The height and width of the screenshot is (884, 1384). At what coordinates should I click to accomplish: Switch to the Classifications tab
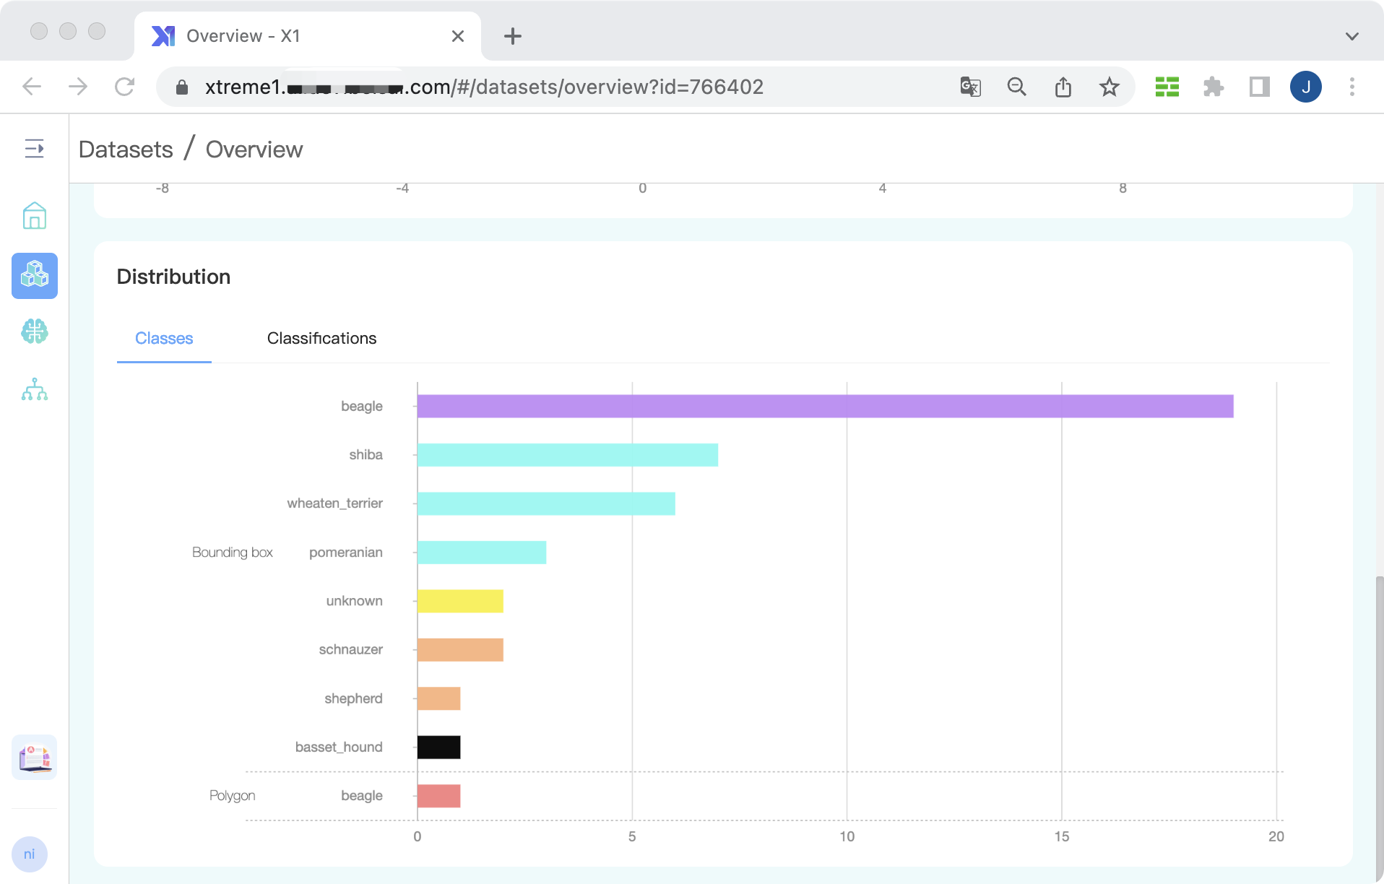pyautogui.click(x=321, y=338)
